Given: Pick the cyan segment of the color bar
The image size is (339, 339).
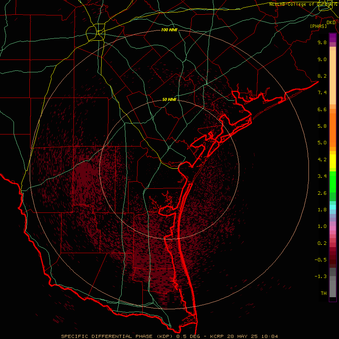Looking at the screenshot, I should (333, 207).
